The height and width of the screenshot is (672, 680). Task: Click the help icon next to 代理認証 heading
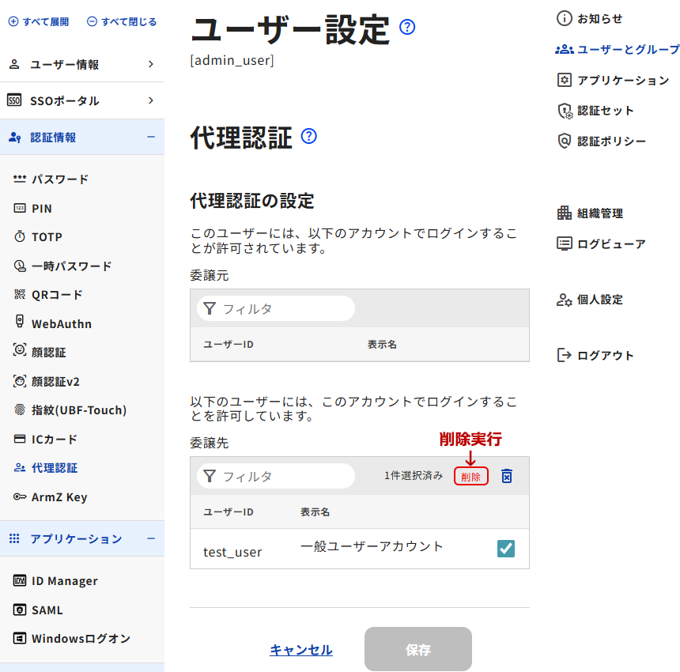coord(309,137)
